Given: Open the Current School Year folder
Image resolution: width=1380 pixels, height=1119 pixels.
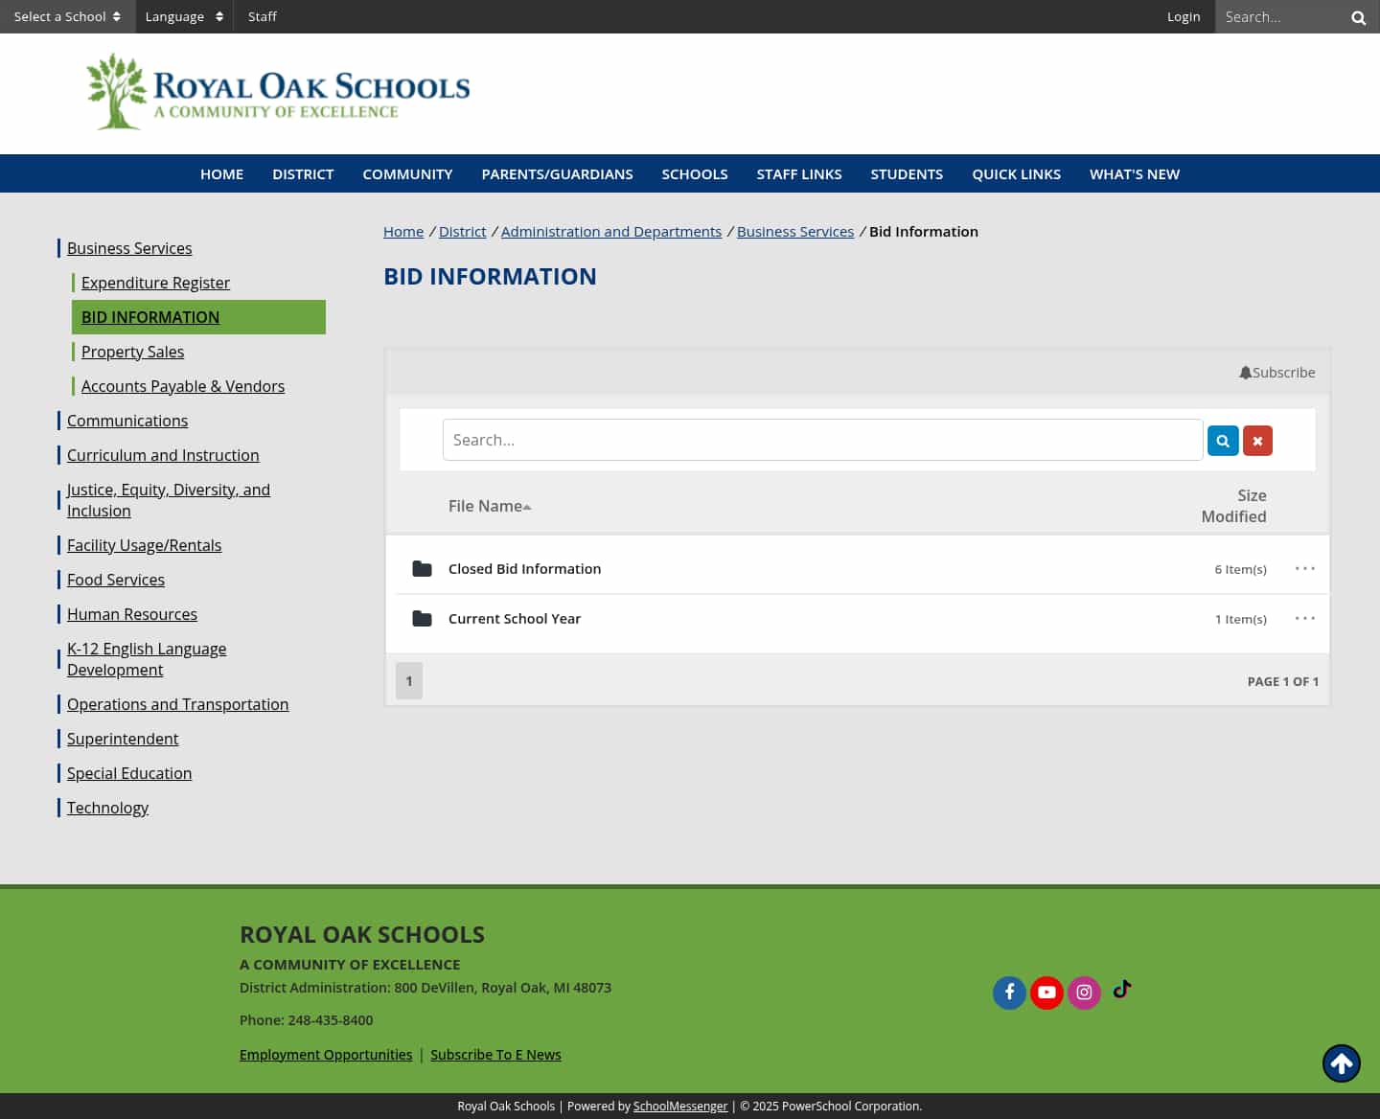Looking at the screenshot, I should click(515, 618).
